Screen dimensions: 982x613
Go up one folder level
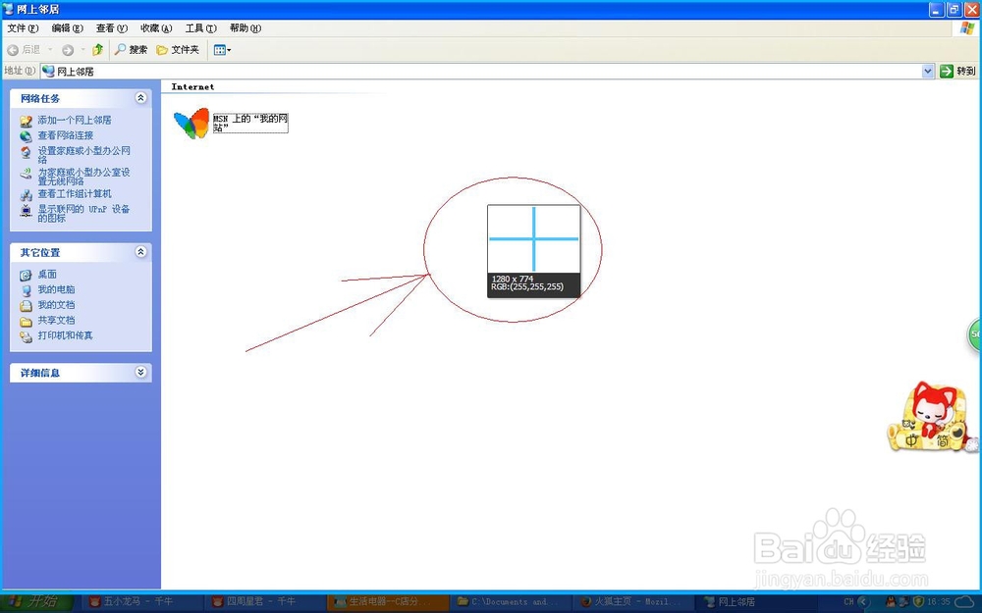point(97,49)
